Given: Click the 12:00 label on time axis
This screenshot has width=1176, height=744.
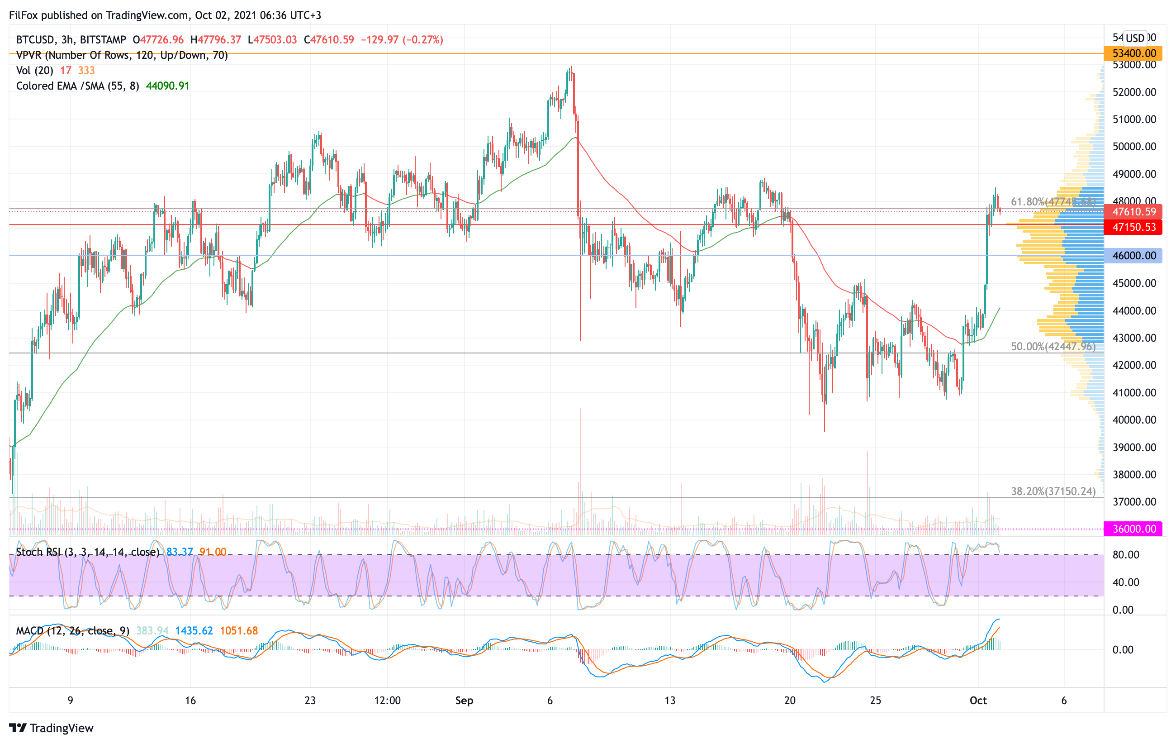Looking at the screenshot, I should pyautogui.click(x=387, y=701).
